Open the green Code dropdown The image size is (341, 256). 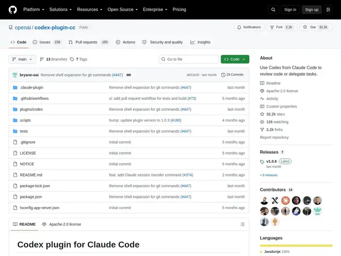coord(235,59)
